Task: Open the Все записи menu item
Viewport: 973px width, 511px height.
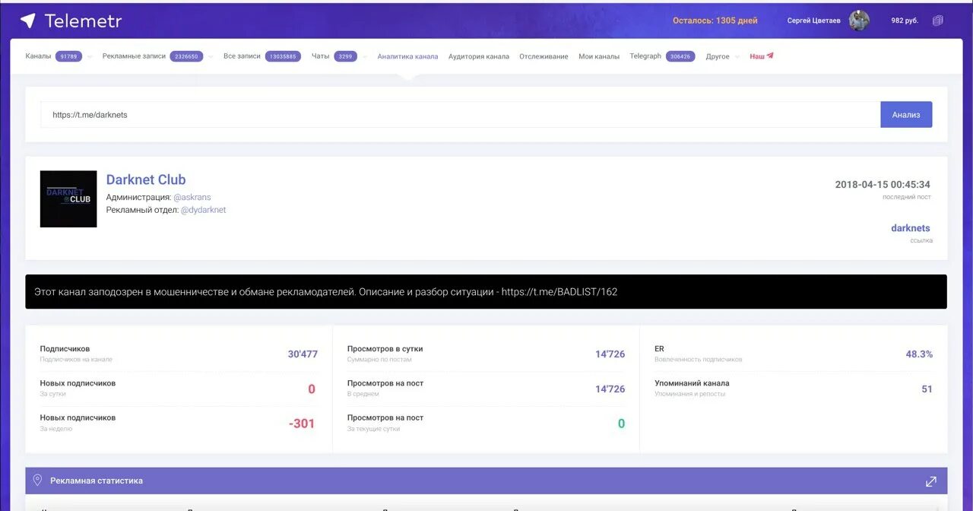Action: click(242, 56)
